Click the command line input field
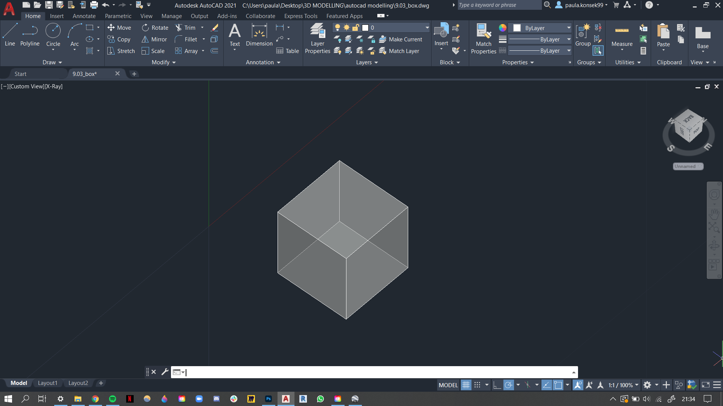Image resolution: width=723 pixels, height=406 pixels. point(374,372)
